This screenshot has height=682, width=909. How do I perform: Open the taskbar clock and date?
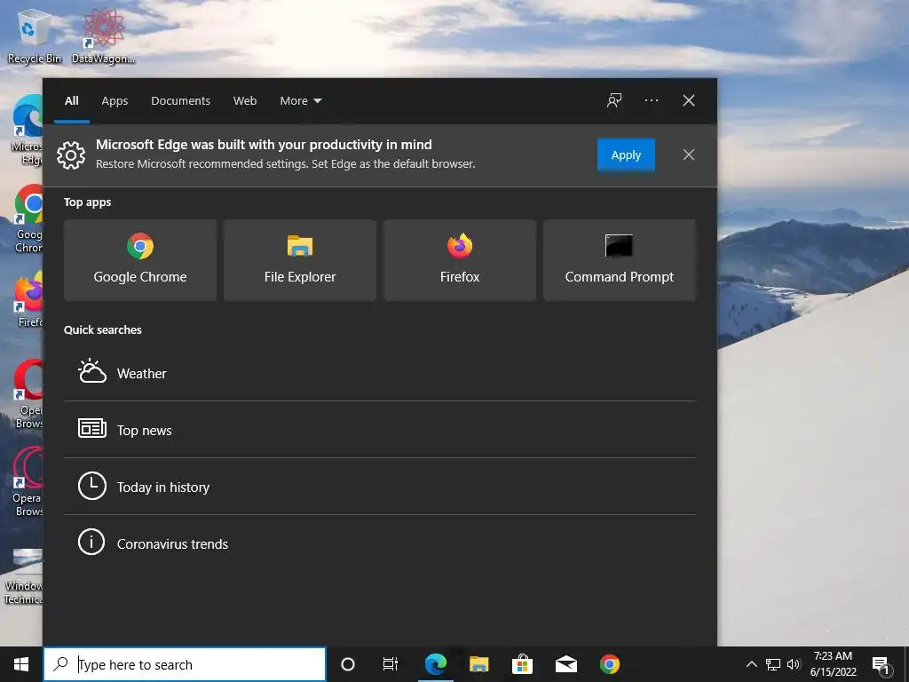click(x=833, y=664)
